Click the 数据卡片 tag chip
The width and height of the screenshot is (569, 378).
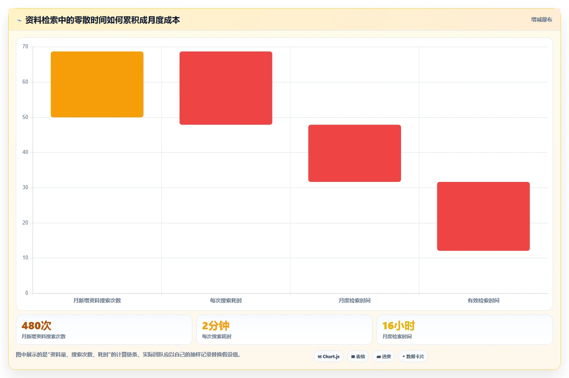pyautogui.click(x=413, y=356)
